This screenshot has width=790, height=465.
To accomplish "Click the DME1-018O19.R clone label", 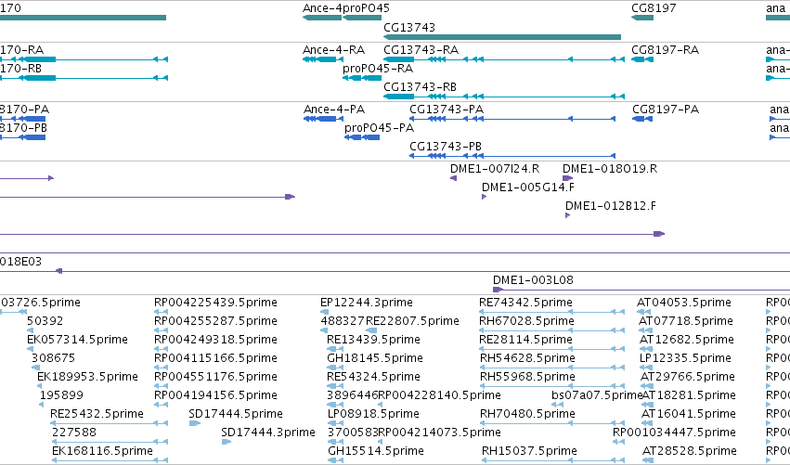I will point(610,169).
